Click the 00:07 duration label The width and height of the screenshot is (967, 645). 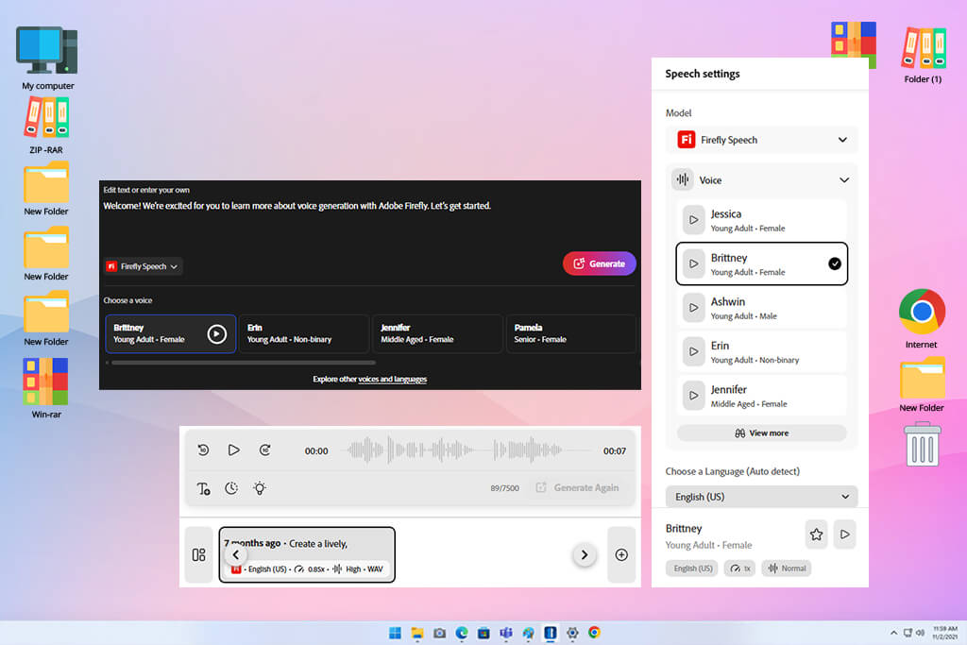point(614,451)
